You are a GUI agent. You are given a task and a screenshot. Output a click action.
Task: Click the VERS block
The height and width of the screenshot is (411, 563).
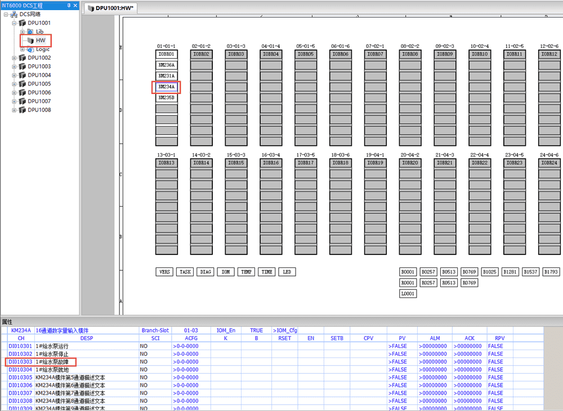(x=164, y=272)
